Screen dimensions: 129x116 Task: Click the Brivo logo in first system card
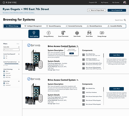pyautogui.click(x=34, y=45)
